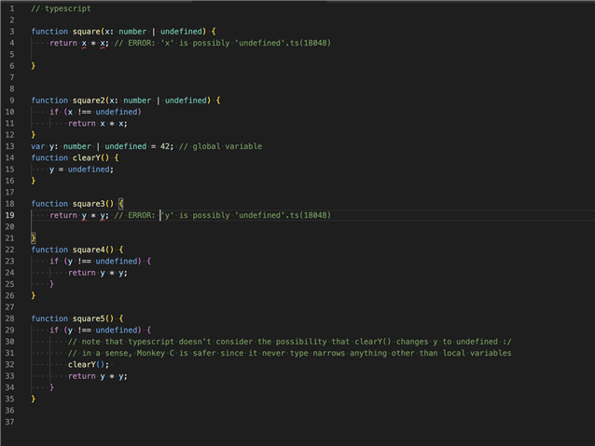Click the closing brace on line 21
Viewport: 595px width, 446px height.
[x=34, y=238]
